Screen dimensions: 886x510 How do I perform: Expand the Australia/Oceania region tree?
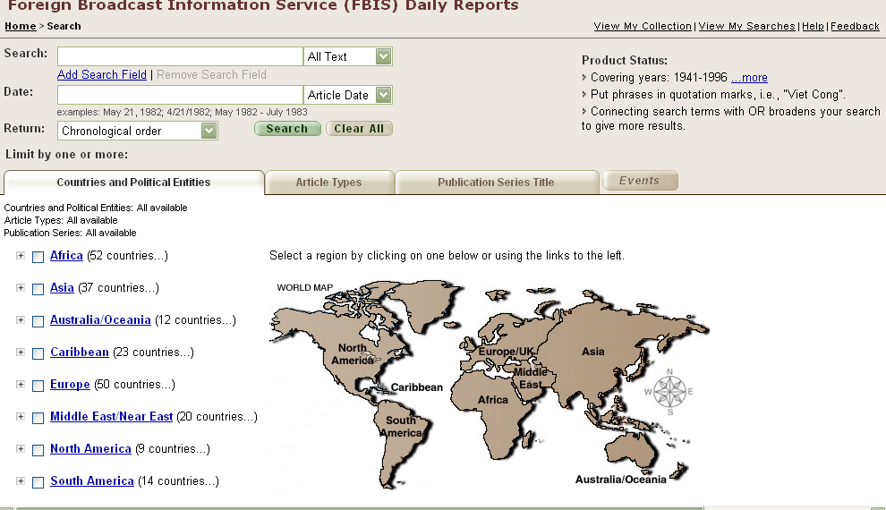(21, 320)
